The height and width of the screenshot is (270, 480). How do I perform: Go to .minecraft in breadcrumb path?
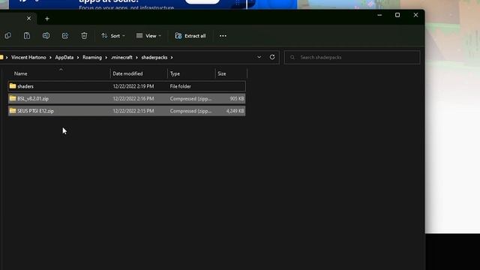coord(121,57)
